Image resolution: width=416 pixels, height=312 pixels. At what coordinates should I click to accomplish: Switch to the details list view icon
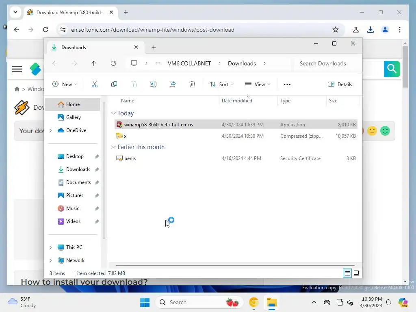[347, 273]
